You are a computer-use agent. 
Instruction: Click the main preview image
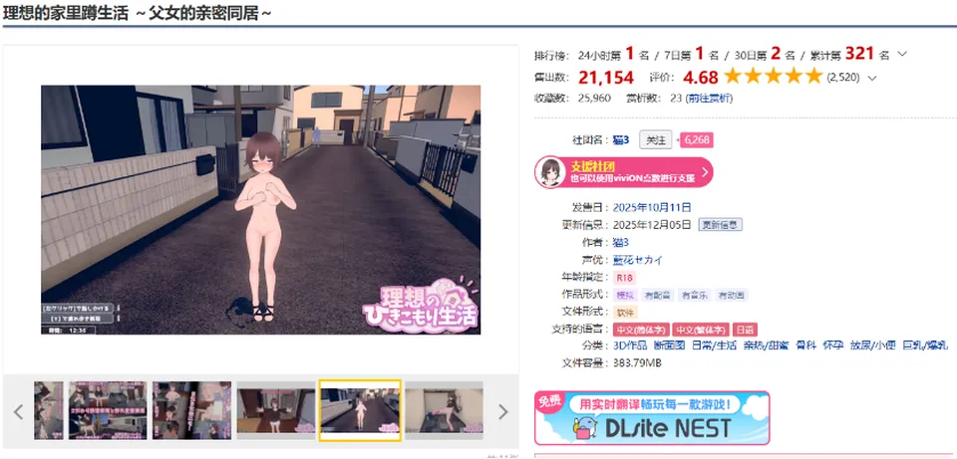pos(260,210)
